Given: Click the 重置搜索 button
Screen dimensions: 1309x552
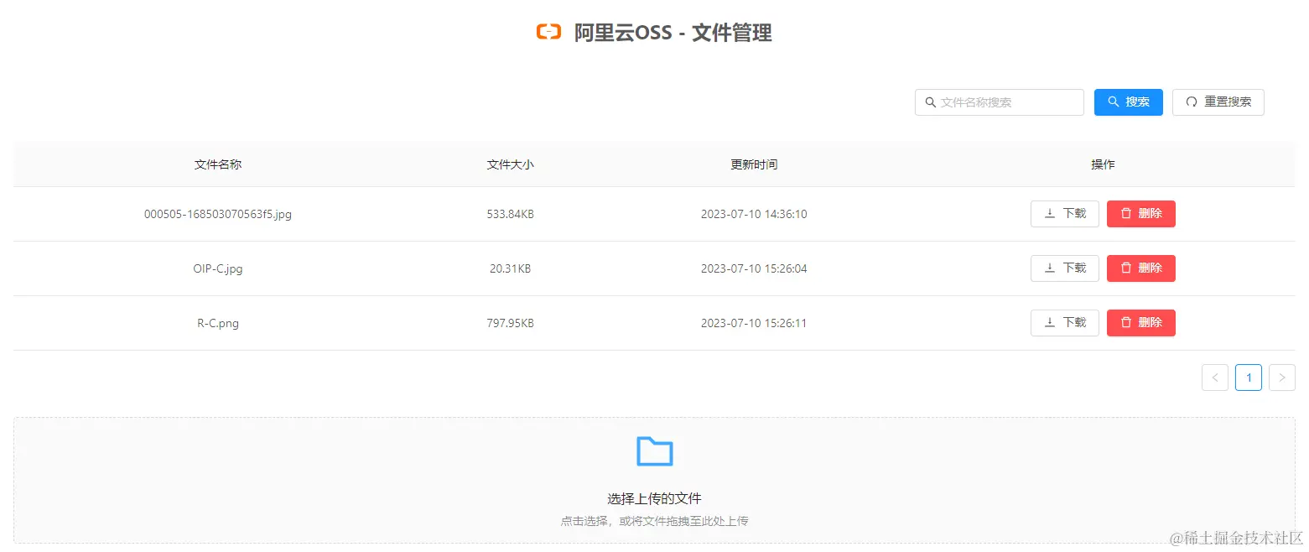Looking at the screenshot, I should pyautogui.click(x=1218, y=102).
